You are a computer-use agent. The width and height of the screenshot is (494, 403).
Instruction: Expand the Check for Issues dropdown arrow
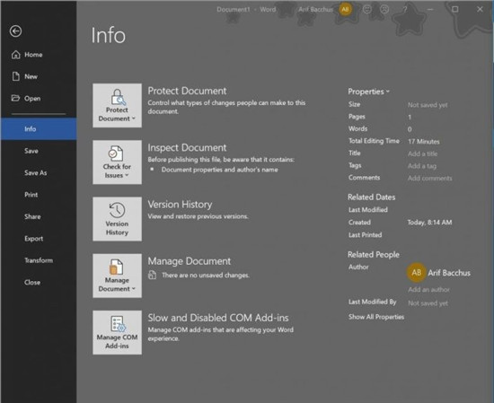[127, 175]
